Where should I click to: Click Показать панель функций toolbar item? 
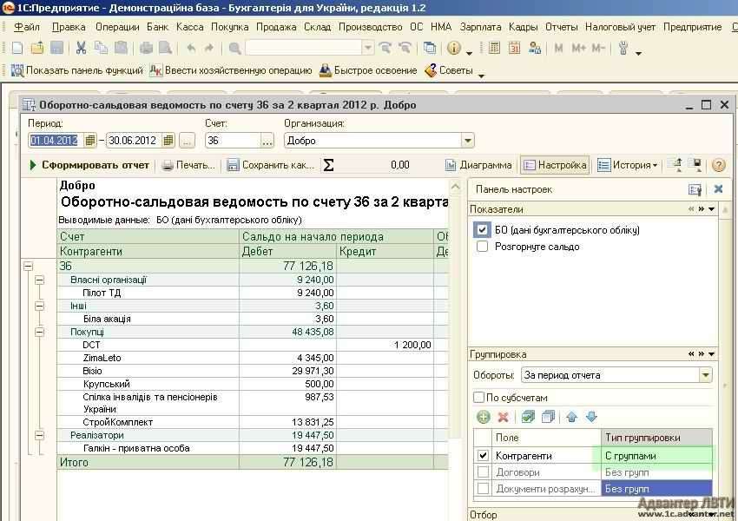pos(76,70)
